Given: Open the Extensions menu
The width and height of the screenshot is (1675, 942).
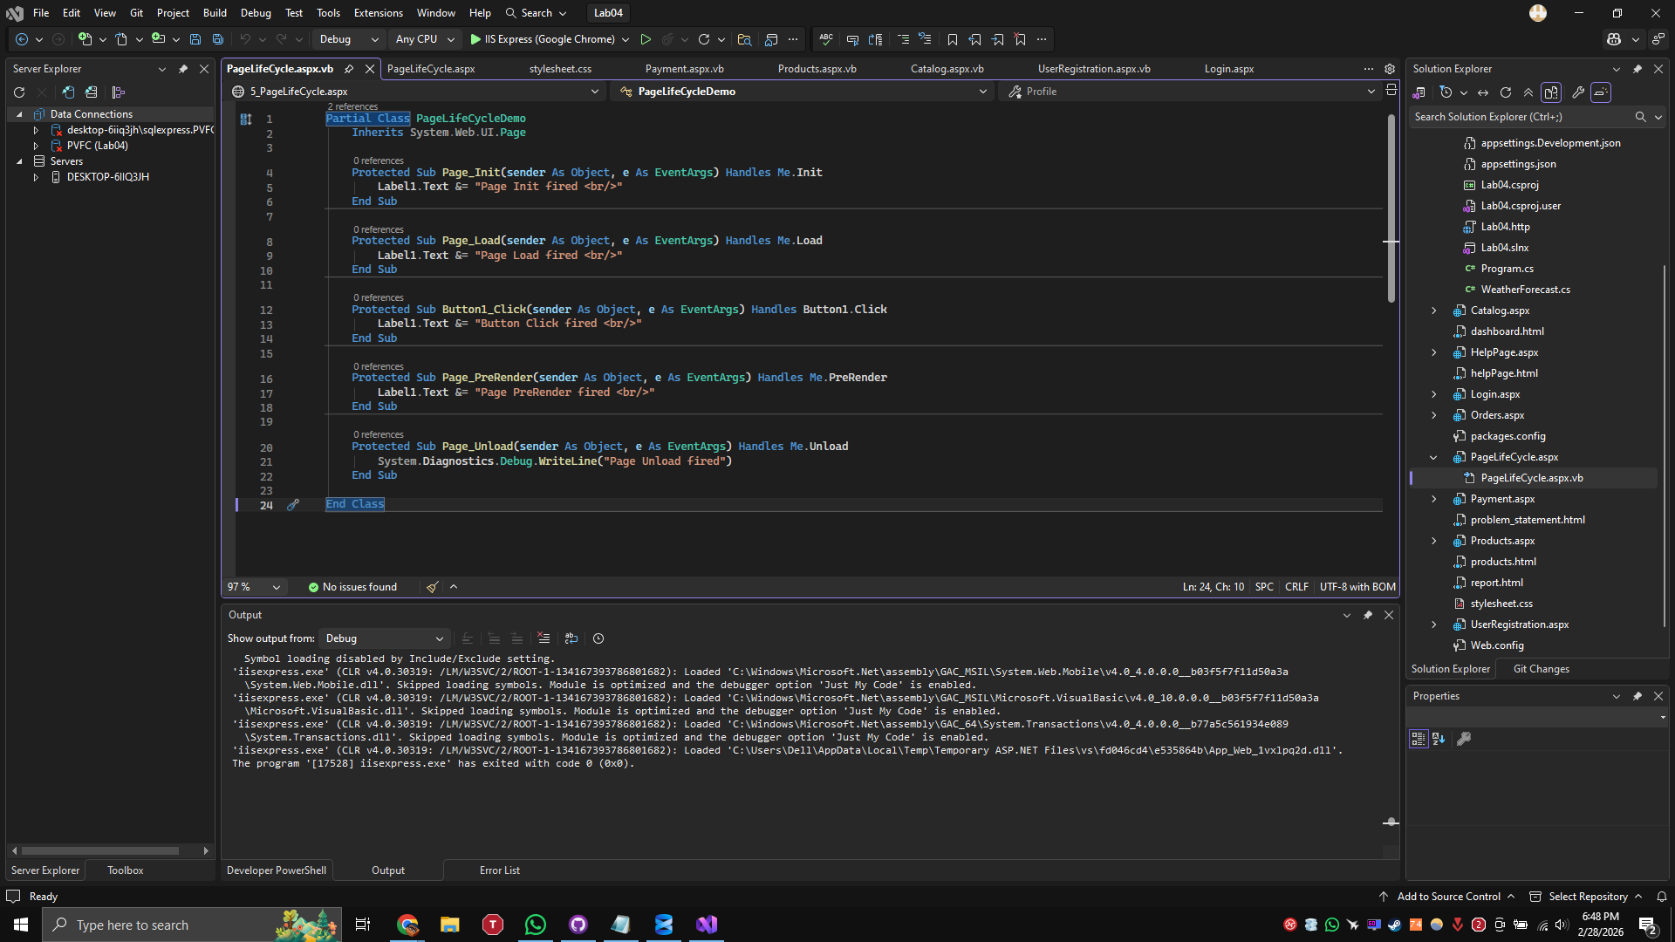Looking at the screenshot, I should [x=378, y=12].
